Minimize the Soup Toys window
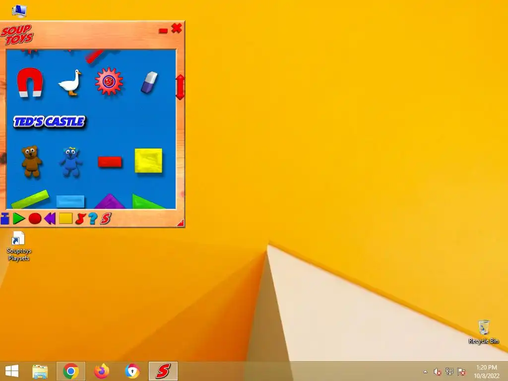 pyautogui.click(x=163, y=31)
